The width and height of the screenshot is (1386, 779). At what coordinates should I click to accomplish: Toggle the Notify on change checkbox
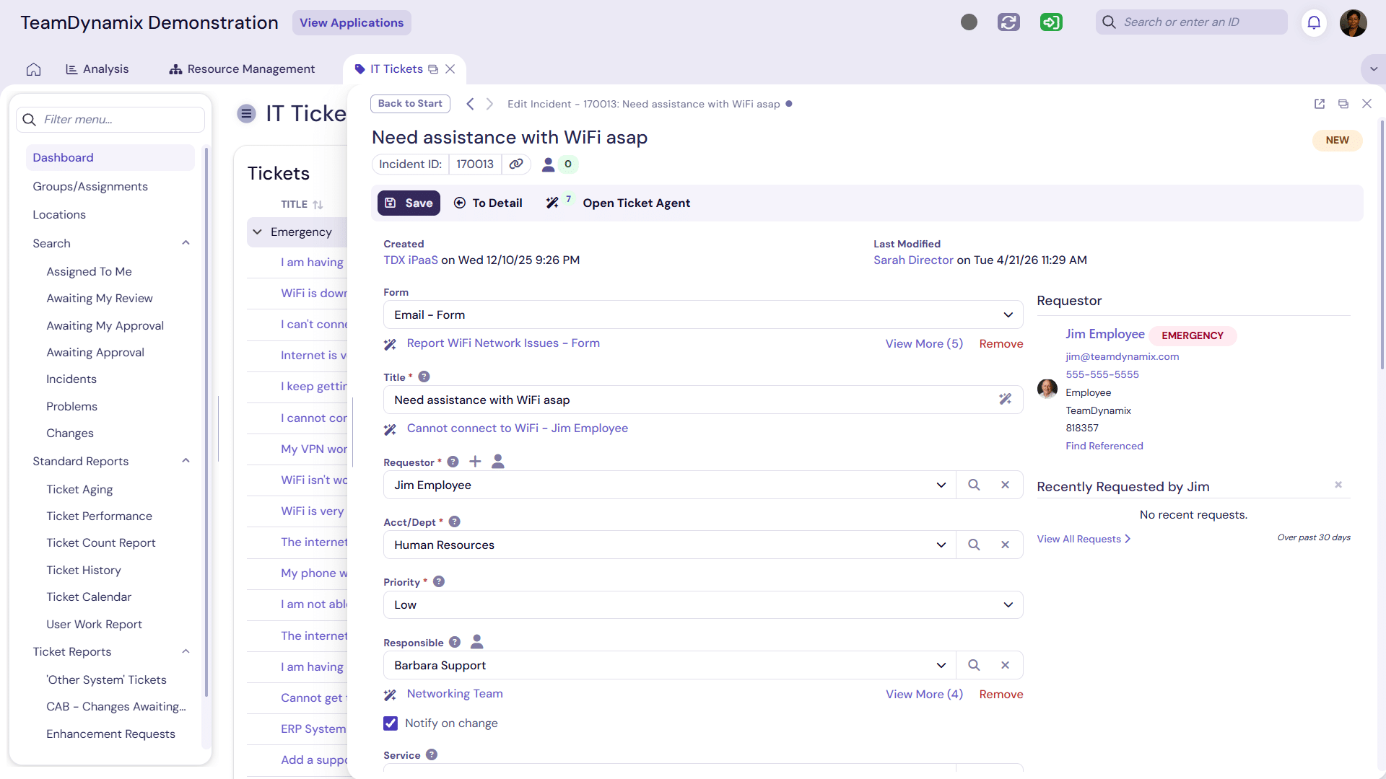coord(391,723)
